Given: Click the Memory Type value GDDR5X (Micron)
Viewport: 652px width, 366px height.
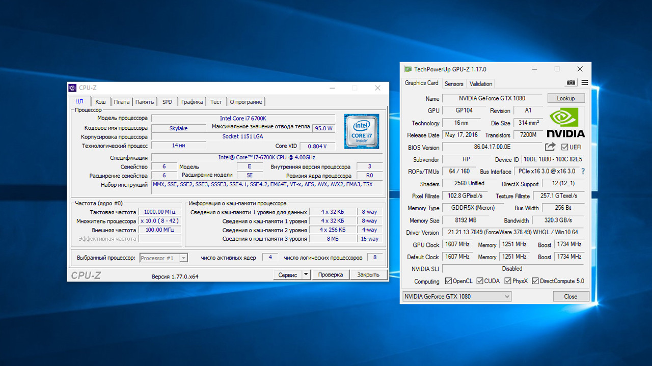Looking at the screenshot, I should click(x=473, y=208).
